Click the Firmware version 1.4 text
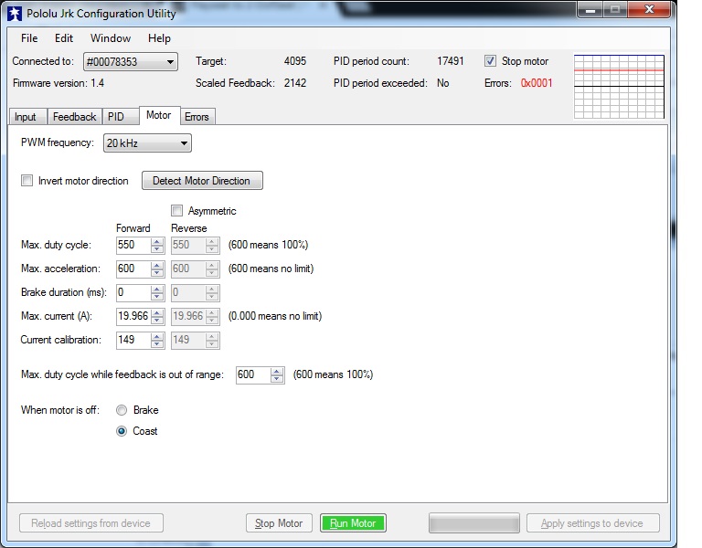The width and height of the screenshot is (702, 548). point(58,83)
